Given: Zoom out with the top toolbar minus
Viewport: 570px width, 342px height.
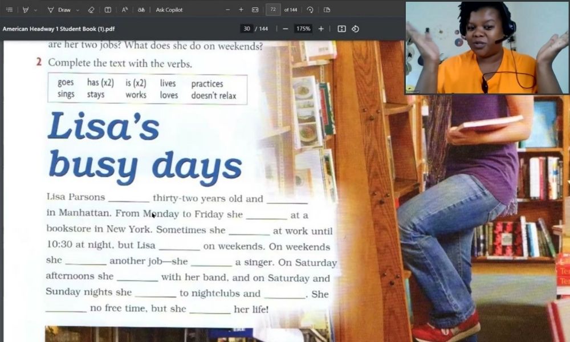Looking at the screenshot, I should pyautogui.click(x=228, y=10).
